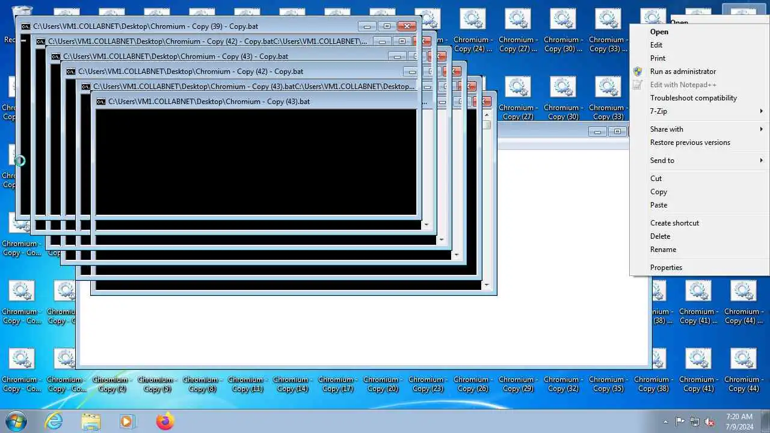Open the taskbar clock showing 7:20 AM

point(739,421)
